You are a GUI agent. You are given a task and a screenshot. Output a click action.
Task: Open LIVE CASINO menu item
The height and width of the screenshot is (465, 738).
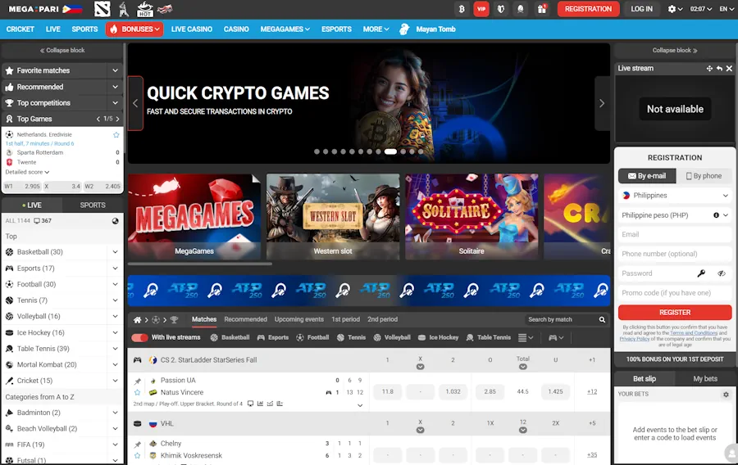[x=192, y=29]
